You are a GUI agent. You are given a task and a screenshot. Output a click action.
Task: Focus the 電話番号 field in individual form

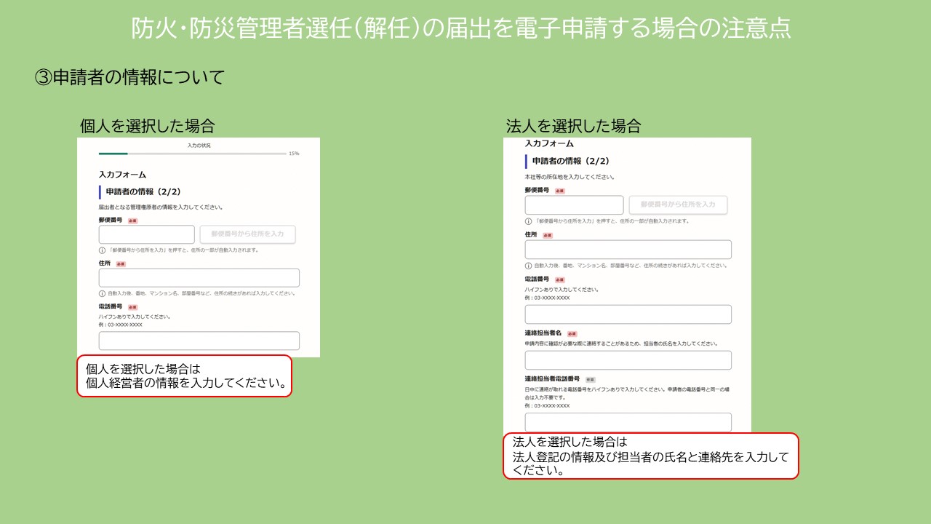click(x=199, y=341)
